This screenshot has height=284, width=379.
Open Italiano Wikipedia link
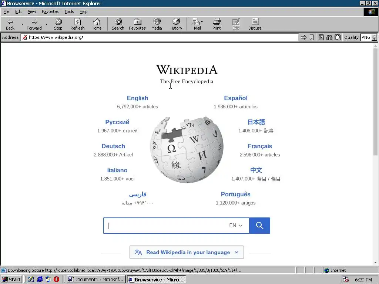[x=117, y=170]
